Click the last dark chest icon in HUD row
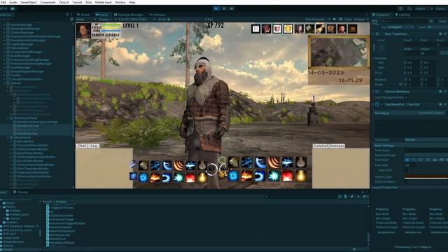 353,29
